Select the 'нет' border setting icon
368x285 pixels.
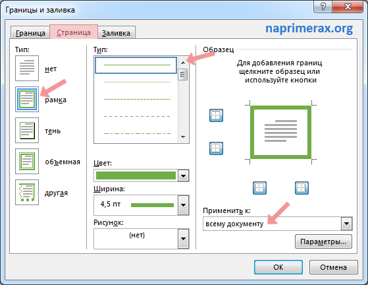pyautogui.click(x=27, y=68)
